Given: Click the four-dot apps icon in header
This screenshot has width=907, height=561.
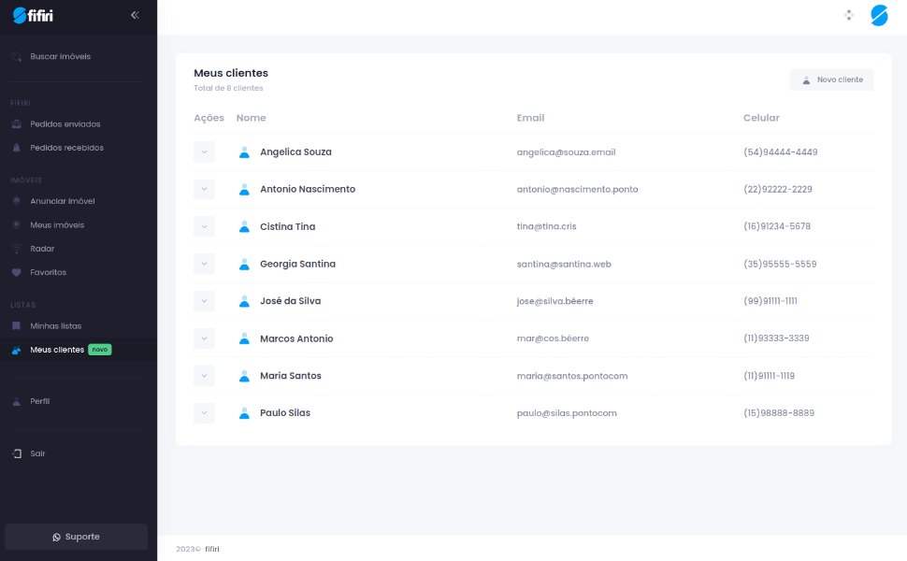Looking at the screenshot, I should pyautogui.click(x=849, y=15).
